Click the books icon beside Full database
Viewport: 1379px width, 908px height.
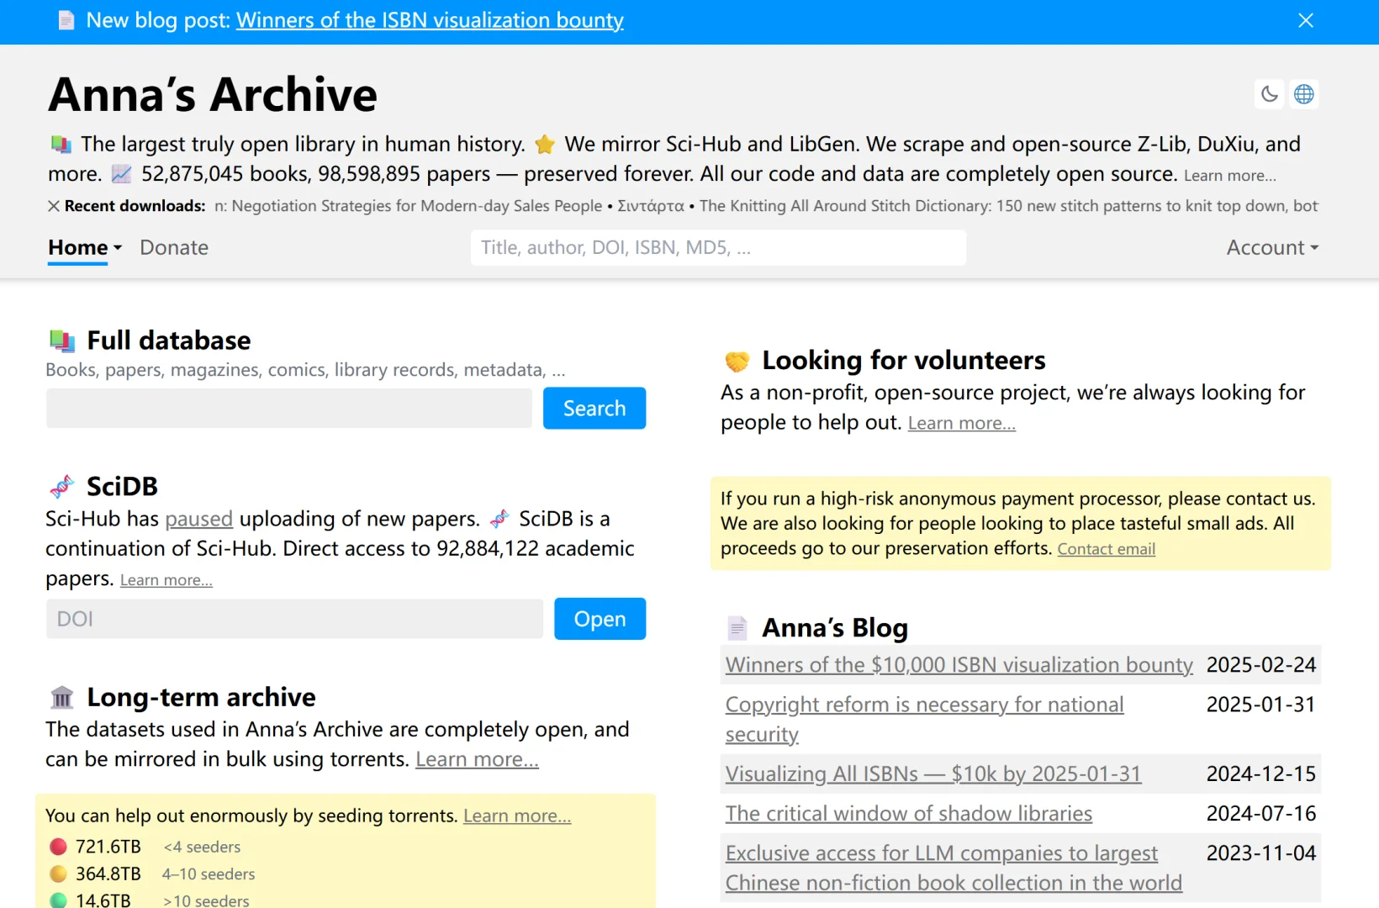62,340
